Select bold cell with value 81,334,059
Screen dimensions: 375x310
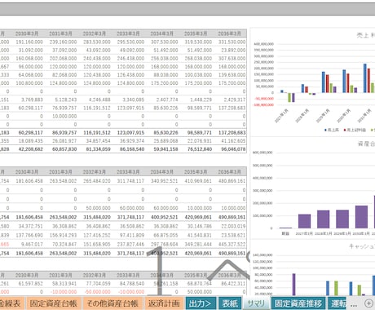(x=98, y=149)
